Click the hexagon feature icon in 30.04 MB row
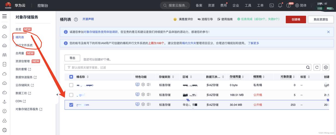This screenshot has width=336, height=135. tap(143, 104)
